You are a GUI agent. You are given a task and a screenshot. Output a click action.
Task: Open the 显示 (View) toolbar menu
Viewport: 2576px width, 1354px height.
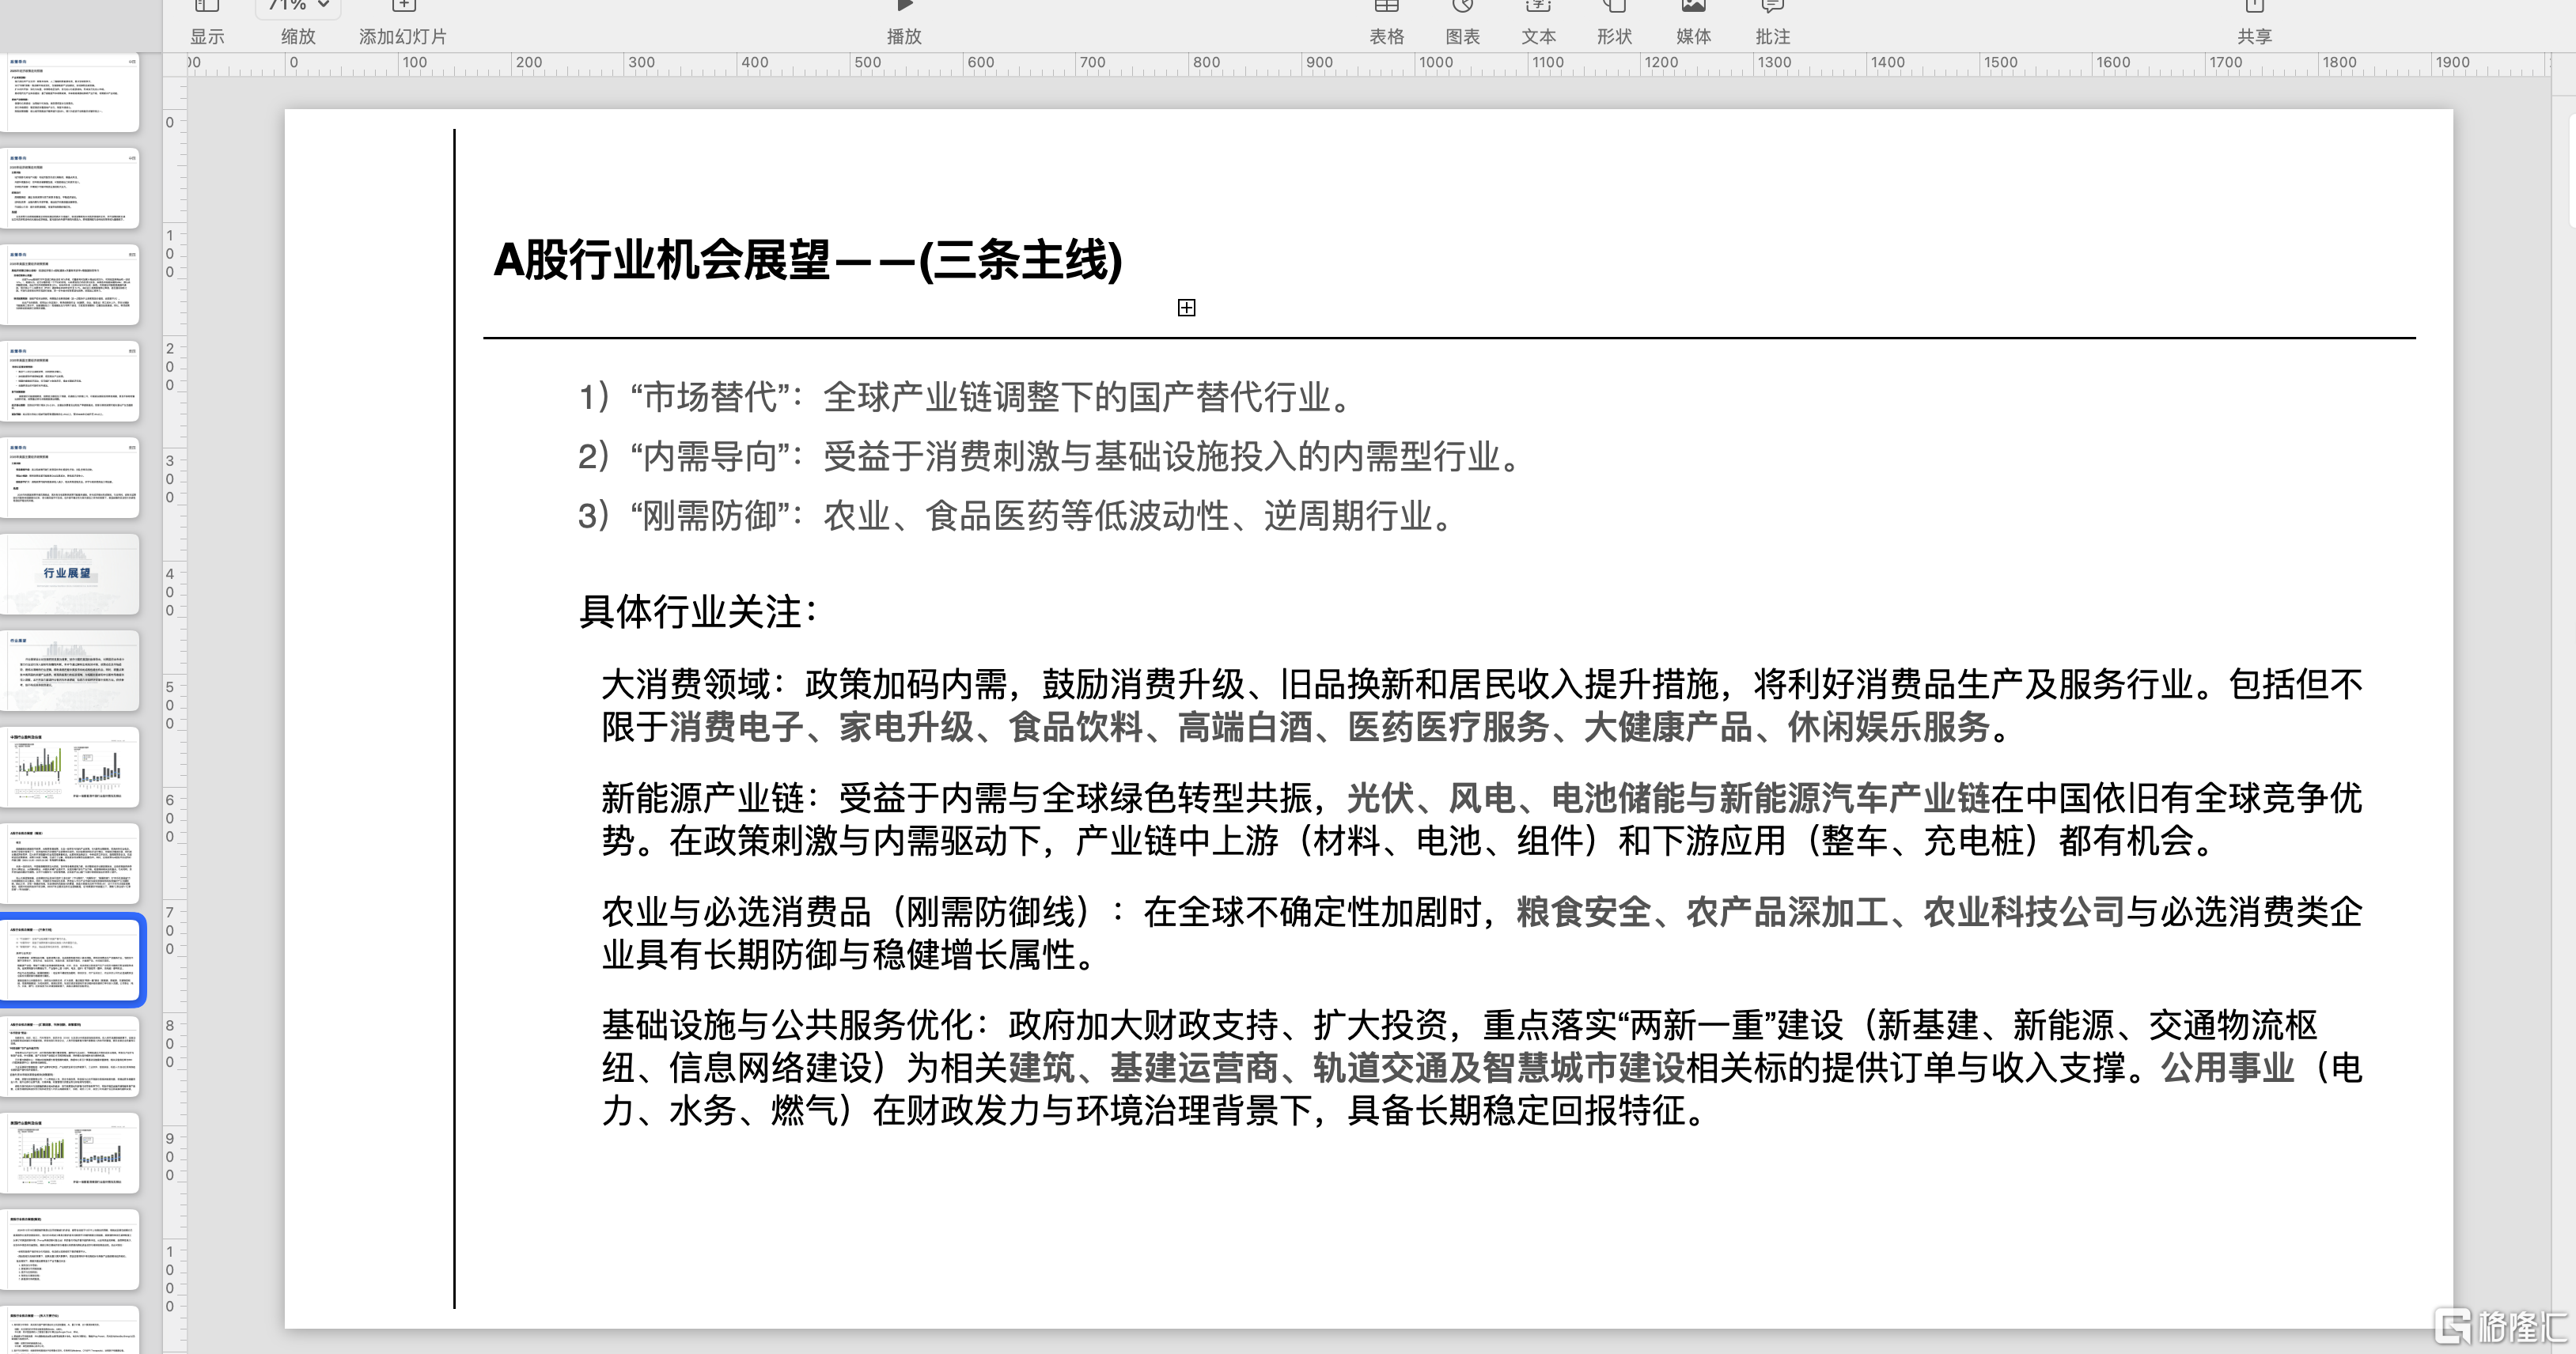click(x=207, y=24)
